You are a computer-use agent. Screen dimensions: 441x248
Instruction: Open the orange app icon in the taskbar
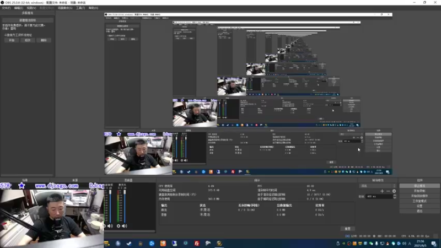163,244
